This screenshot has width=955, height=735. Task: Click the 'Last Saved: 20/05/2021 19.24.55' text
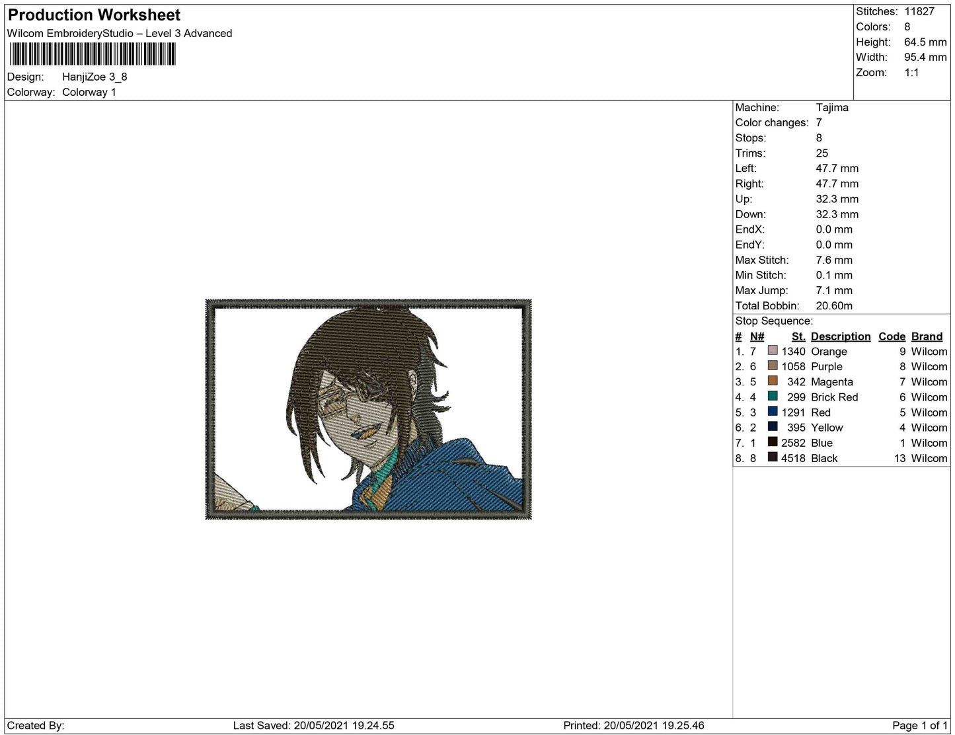pyautogui.click(x=313, y=725)
